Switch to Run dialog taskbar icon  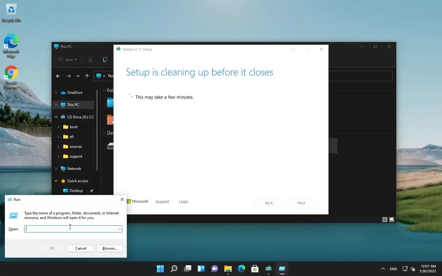tap(282, 269)
